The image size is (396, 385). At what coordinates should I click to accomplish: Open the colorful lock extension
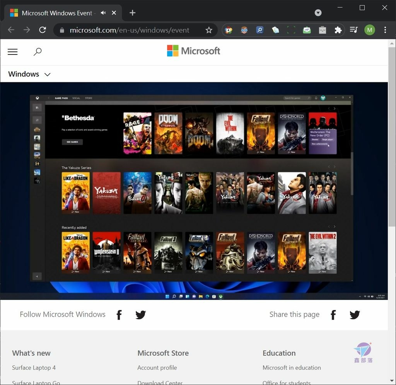229,30
